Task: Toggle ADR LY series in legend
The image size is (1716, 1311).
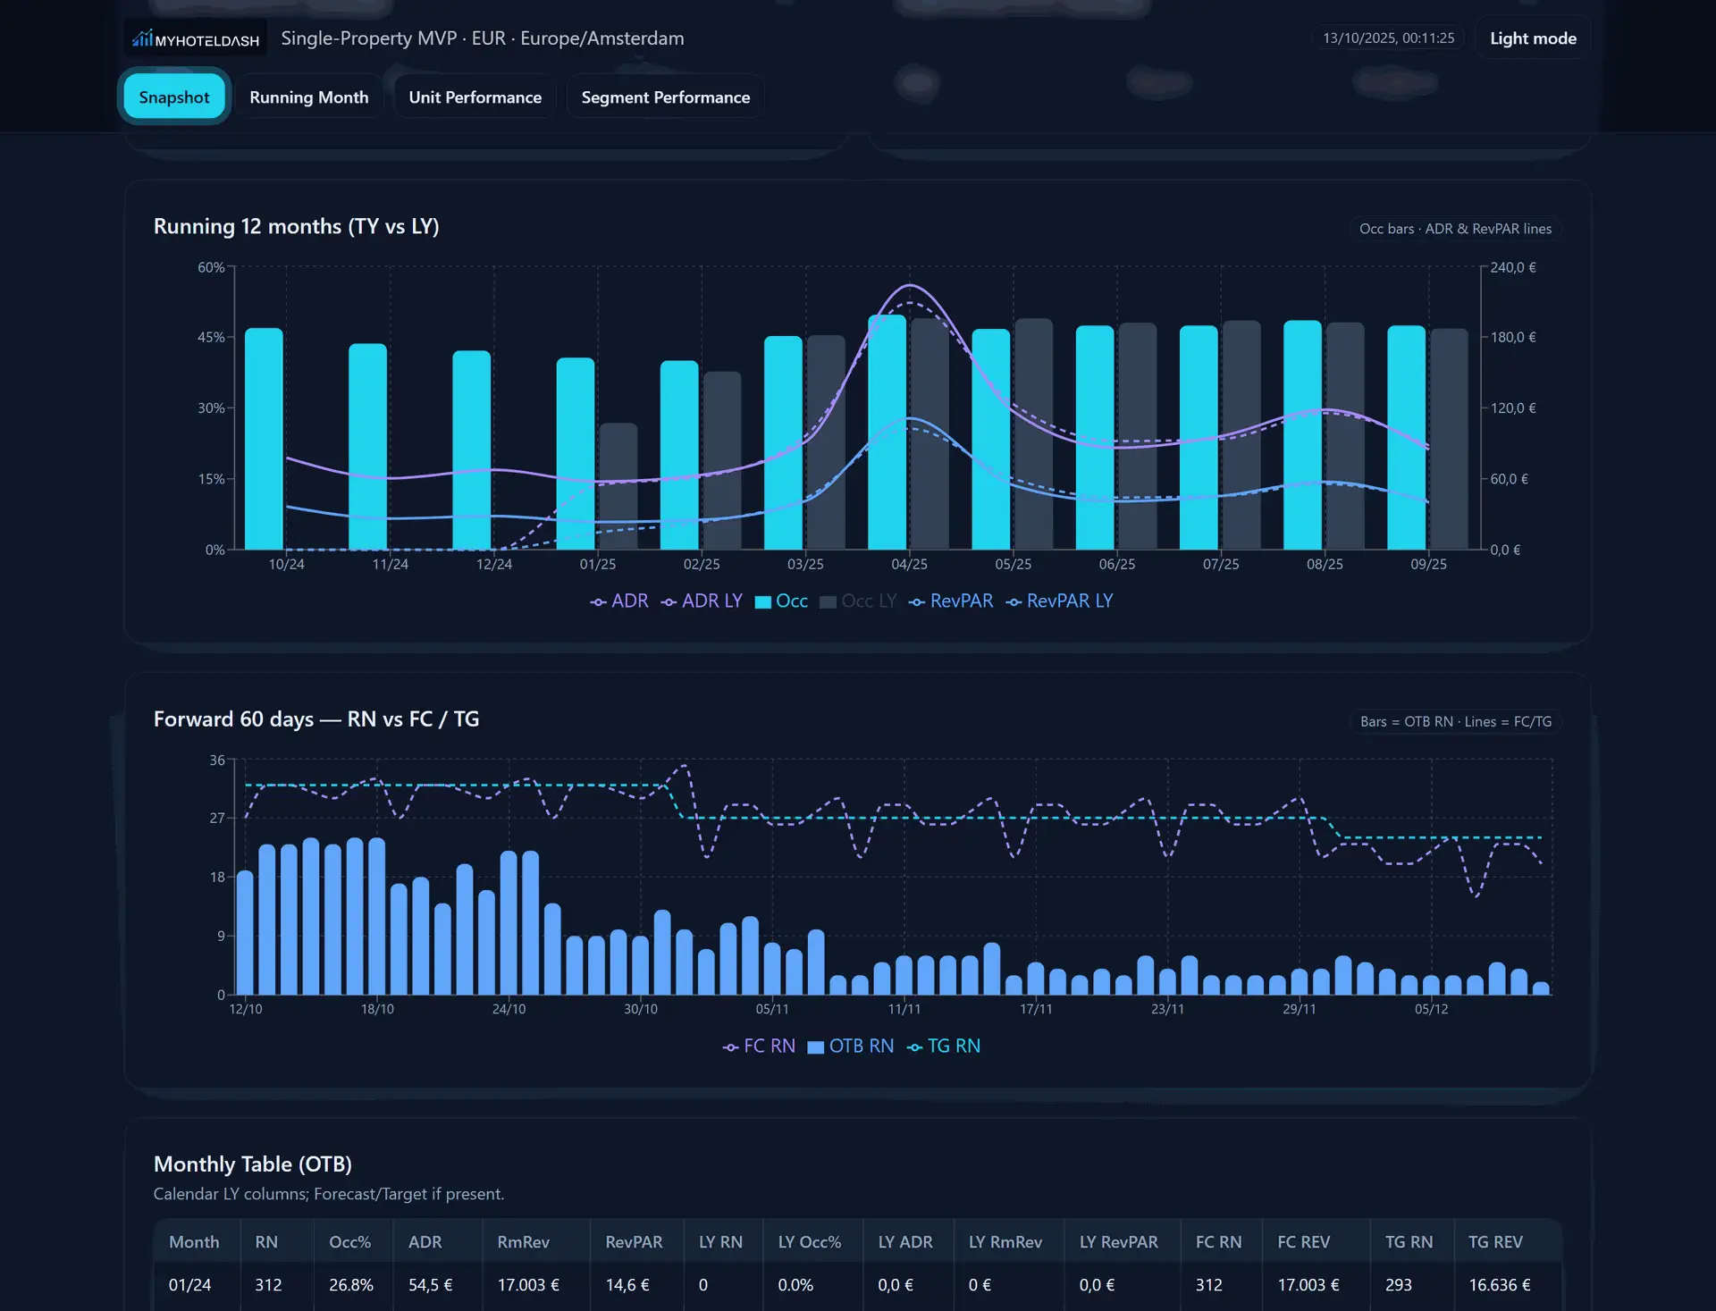Action: pos(711,601)
